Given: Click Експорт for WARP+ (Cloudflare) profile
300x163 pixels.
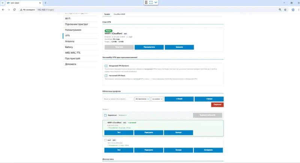Looking at the screenshot, I should 178,133.
